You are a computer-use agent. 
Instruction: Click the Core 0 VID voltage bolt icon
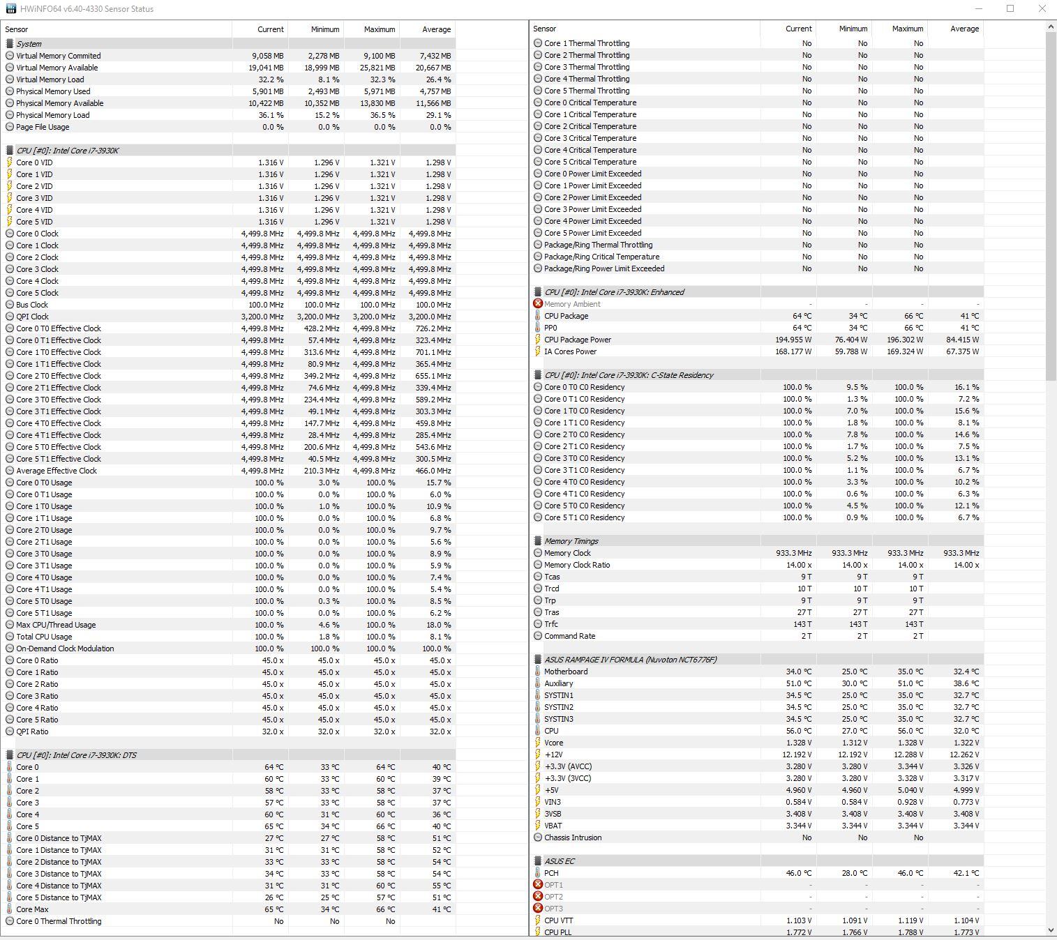(10, 162)
